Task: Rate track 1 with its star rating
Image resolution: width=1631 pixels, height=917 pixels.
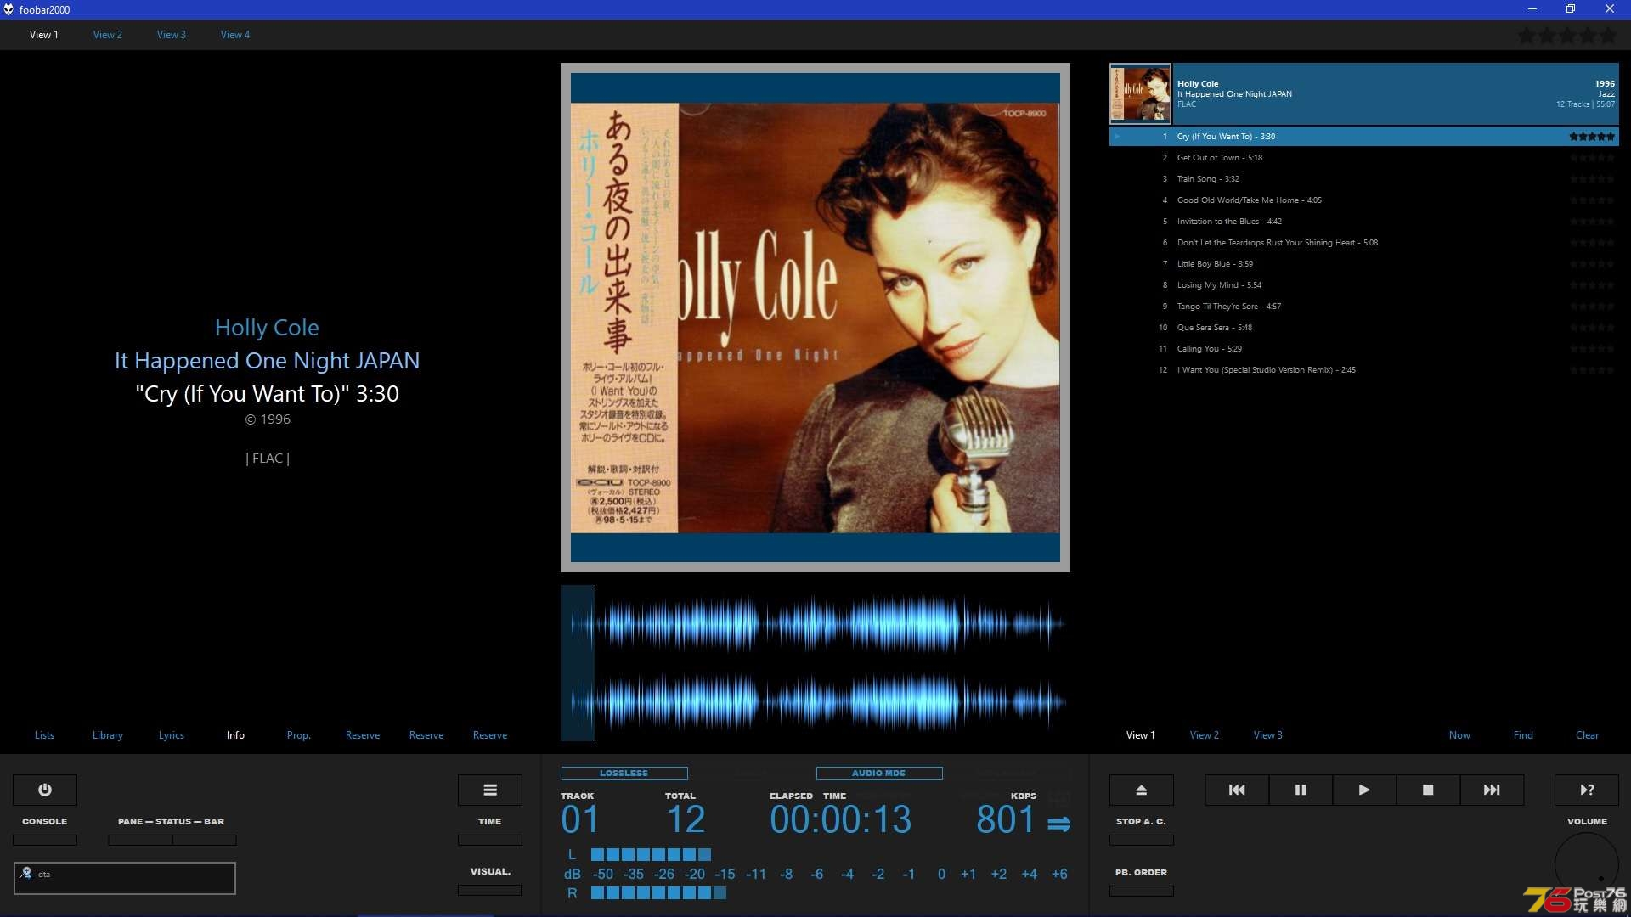Action: click(x=1592, y=137)
